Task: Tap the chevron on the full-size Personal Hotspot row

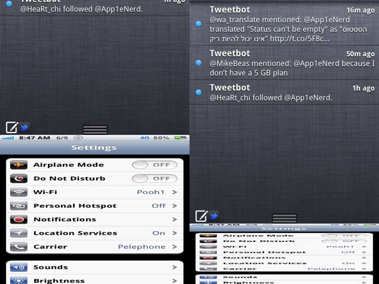Action: (175, 206)
